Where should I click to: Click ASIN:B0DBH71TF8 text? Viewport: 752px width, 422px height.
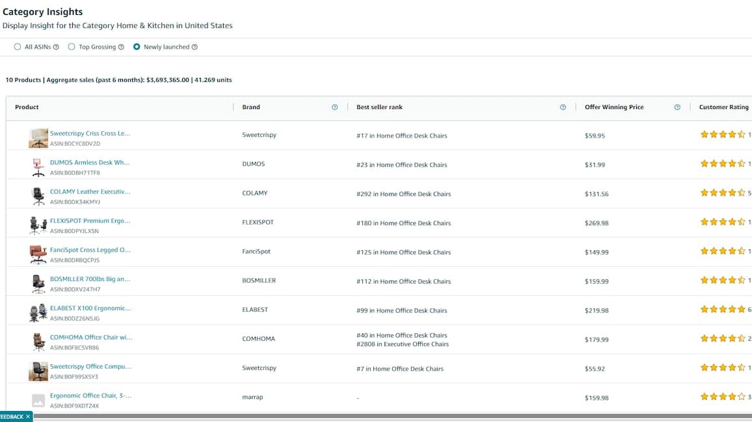pos(75,173)
